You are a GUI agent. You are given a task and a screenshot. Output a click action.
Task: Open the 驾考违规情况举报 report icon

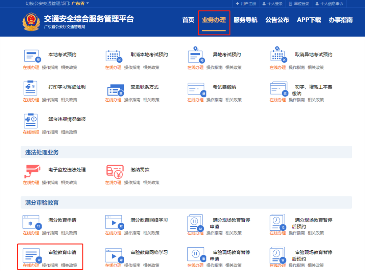pyautogui.click(x=31, y=121)
